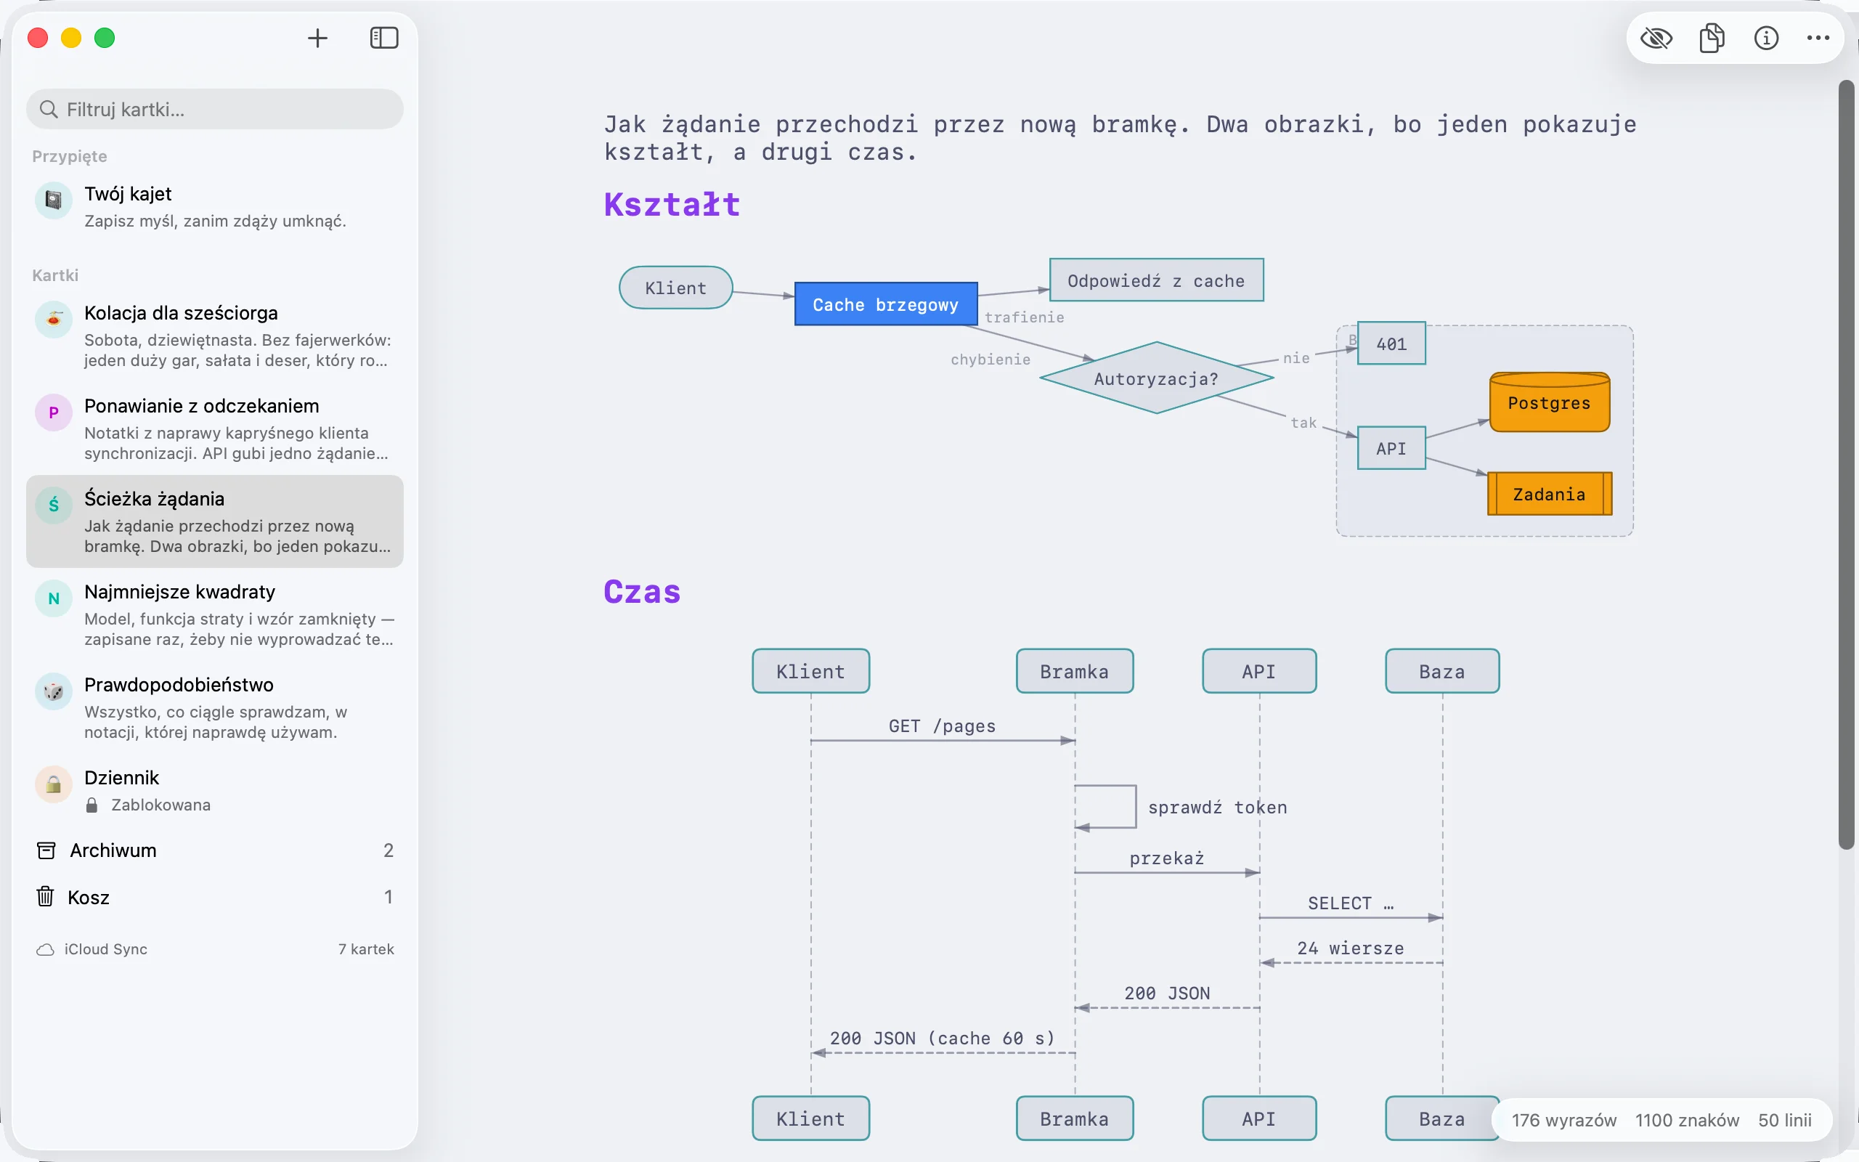Click the vertical scrollbar of the editor
Screen dimensions: 1859x1162
pyautogui.click(x=1846, y=465)
